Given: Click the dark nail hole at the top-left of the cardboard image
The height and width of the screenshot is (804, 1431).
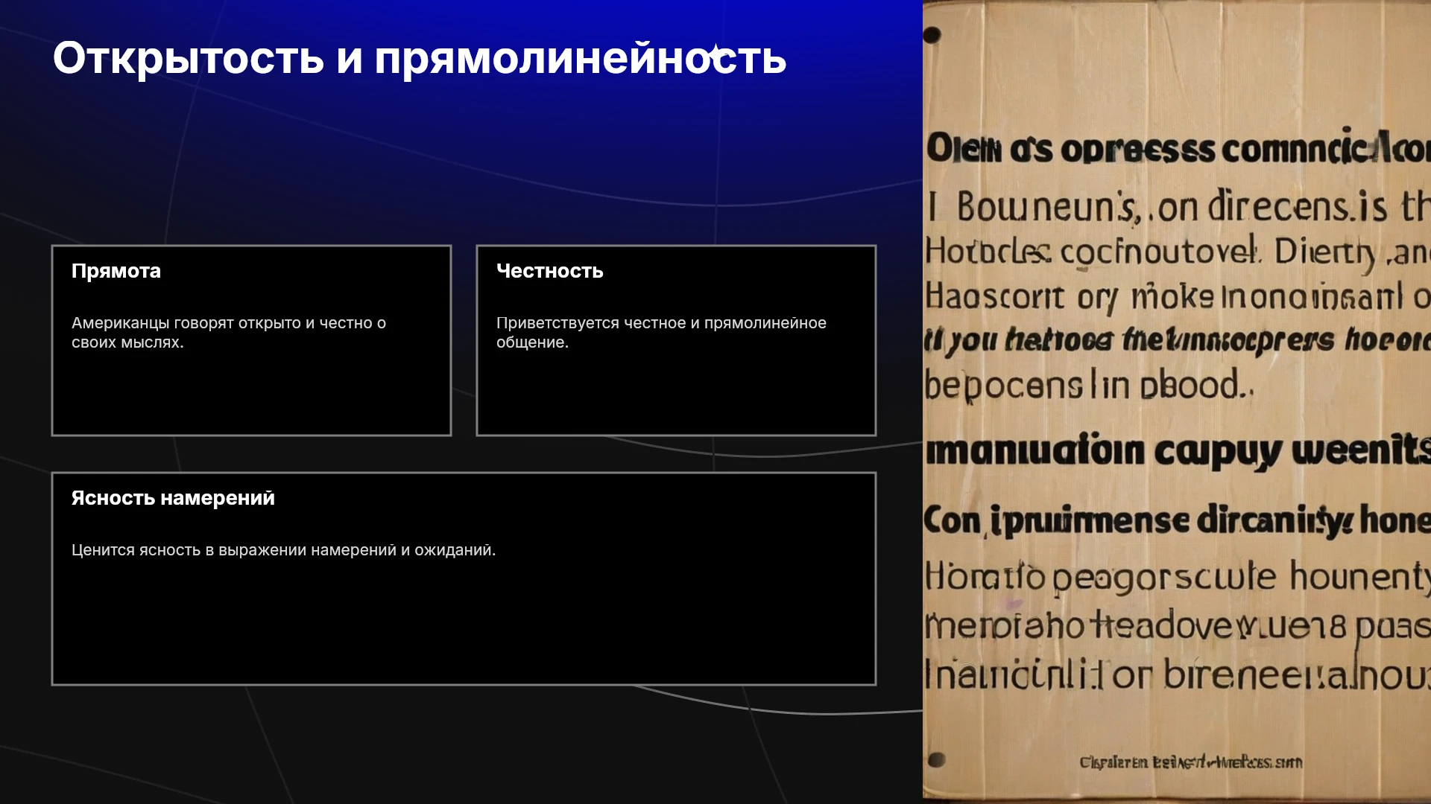Looking at the screenshot, I should point(932,34).
